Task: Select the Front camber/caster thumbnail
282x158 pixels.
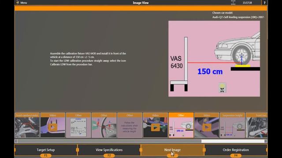Action: (27, 125)
